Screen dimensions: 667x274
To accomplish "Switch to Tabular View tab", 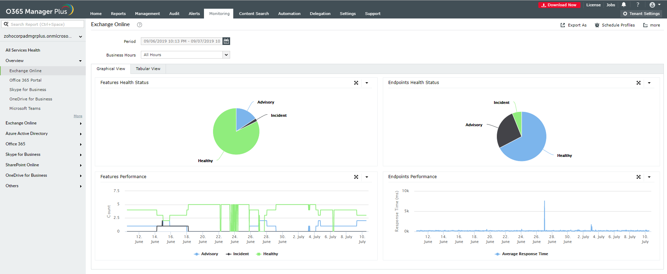I will tap(148, 69).
